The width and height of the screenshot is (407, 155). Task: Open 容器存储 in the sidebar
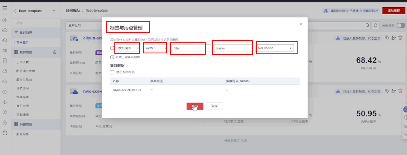(23, 97)
